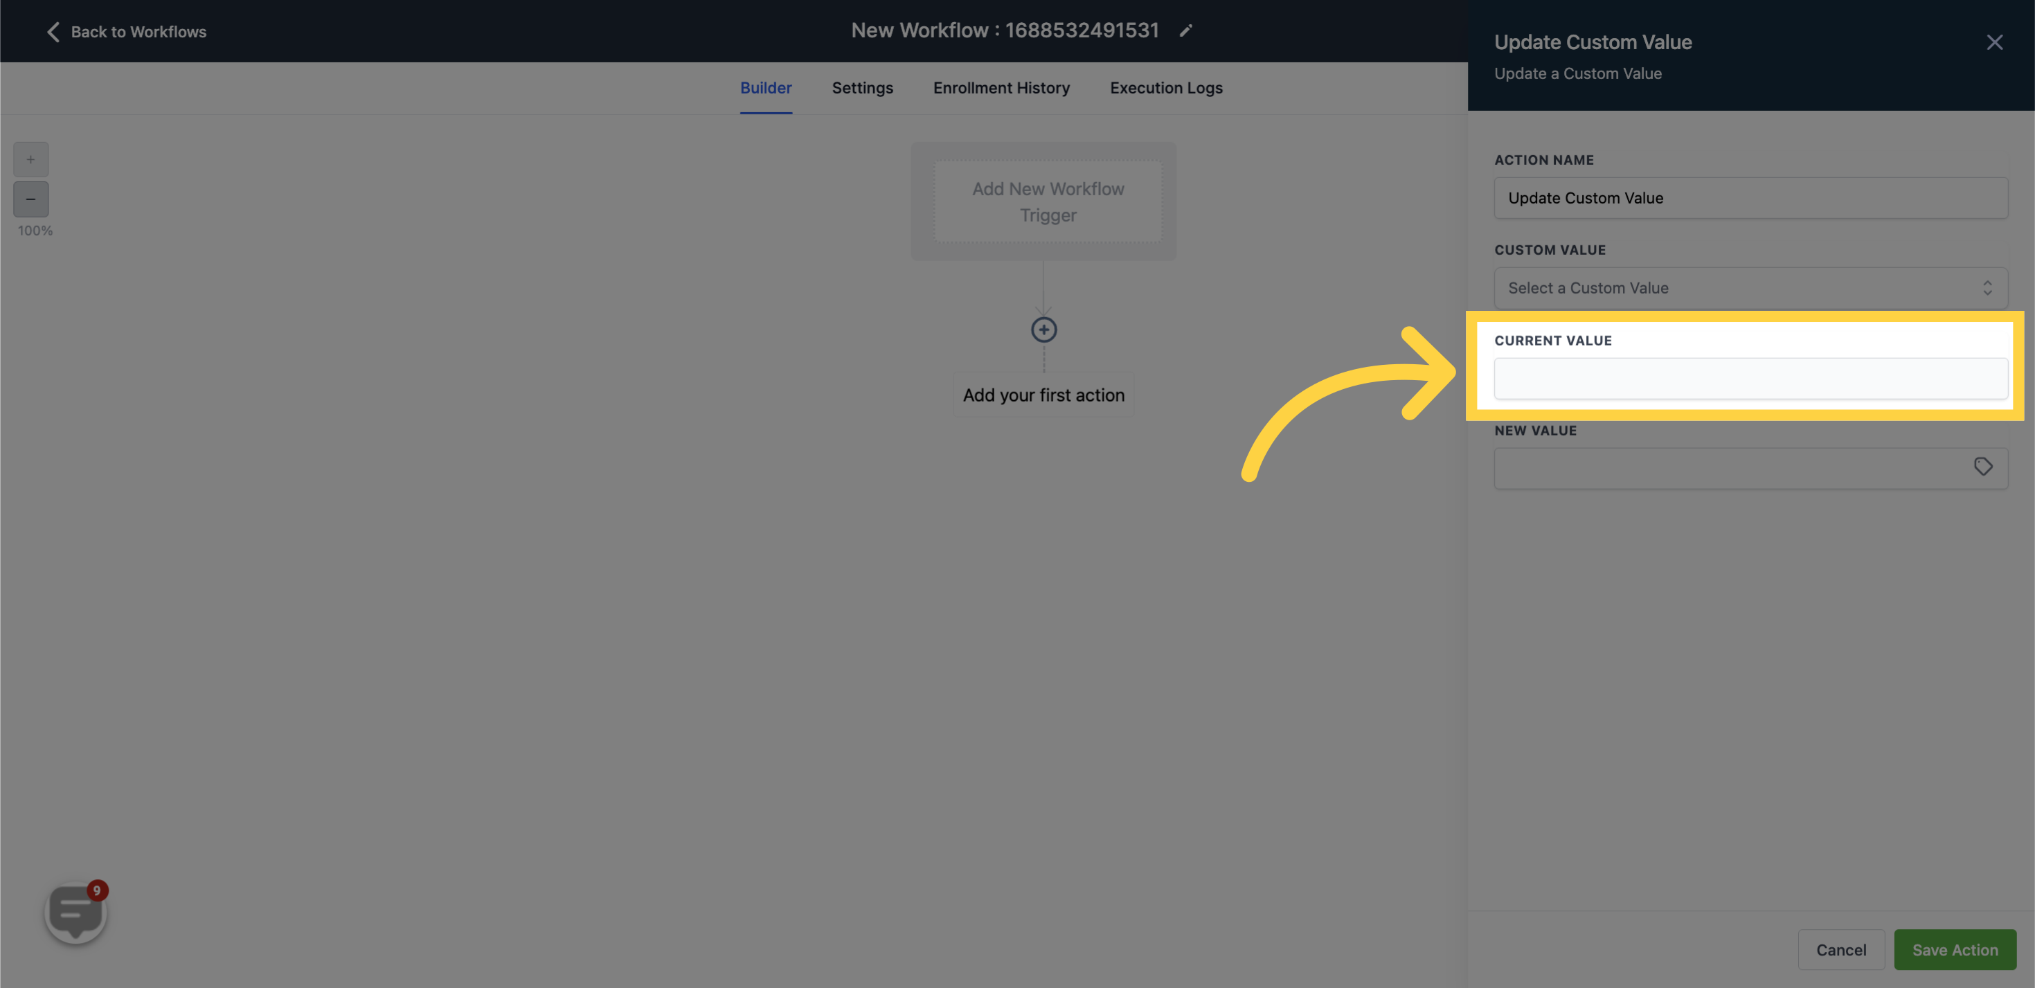This screenshot has height=988, width=2035.
Task: Select the 100% zoom level display
Action: 35,231
